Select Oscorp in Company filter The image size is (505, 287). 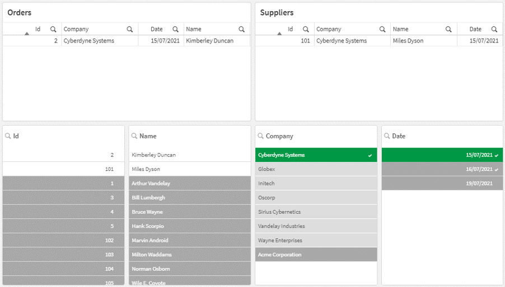pos(316,198)
